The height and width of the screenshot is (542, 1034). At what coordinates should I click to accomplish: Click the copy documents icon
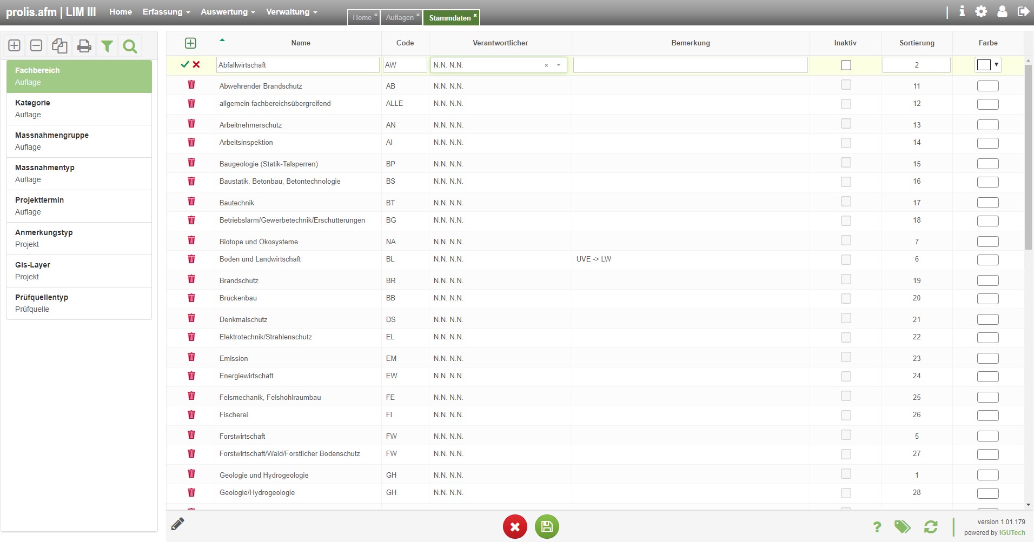(59, 46)
